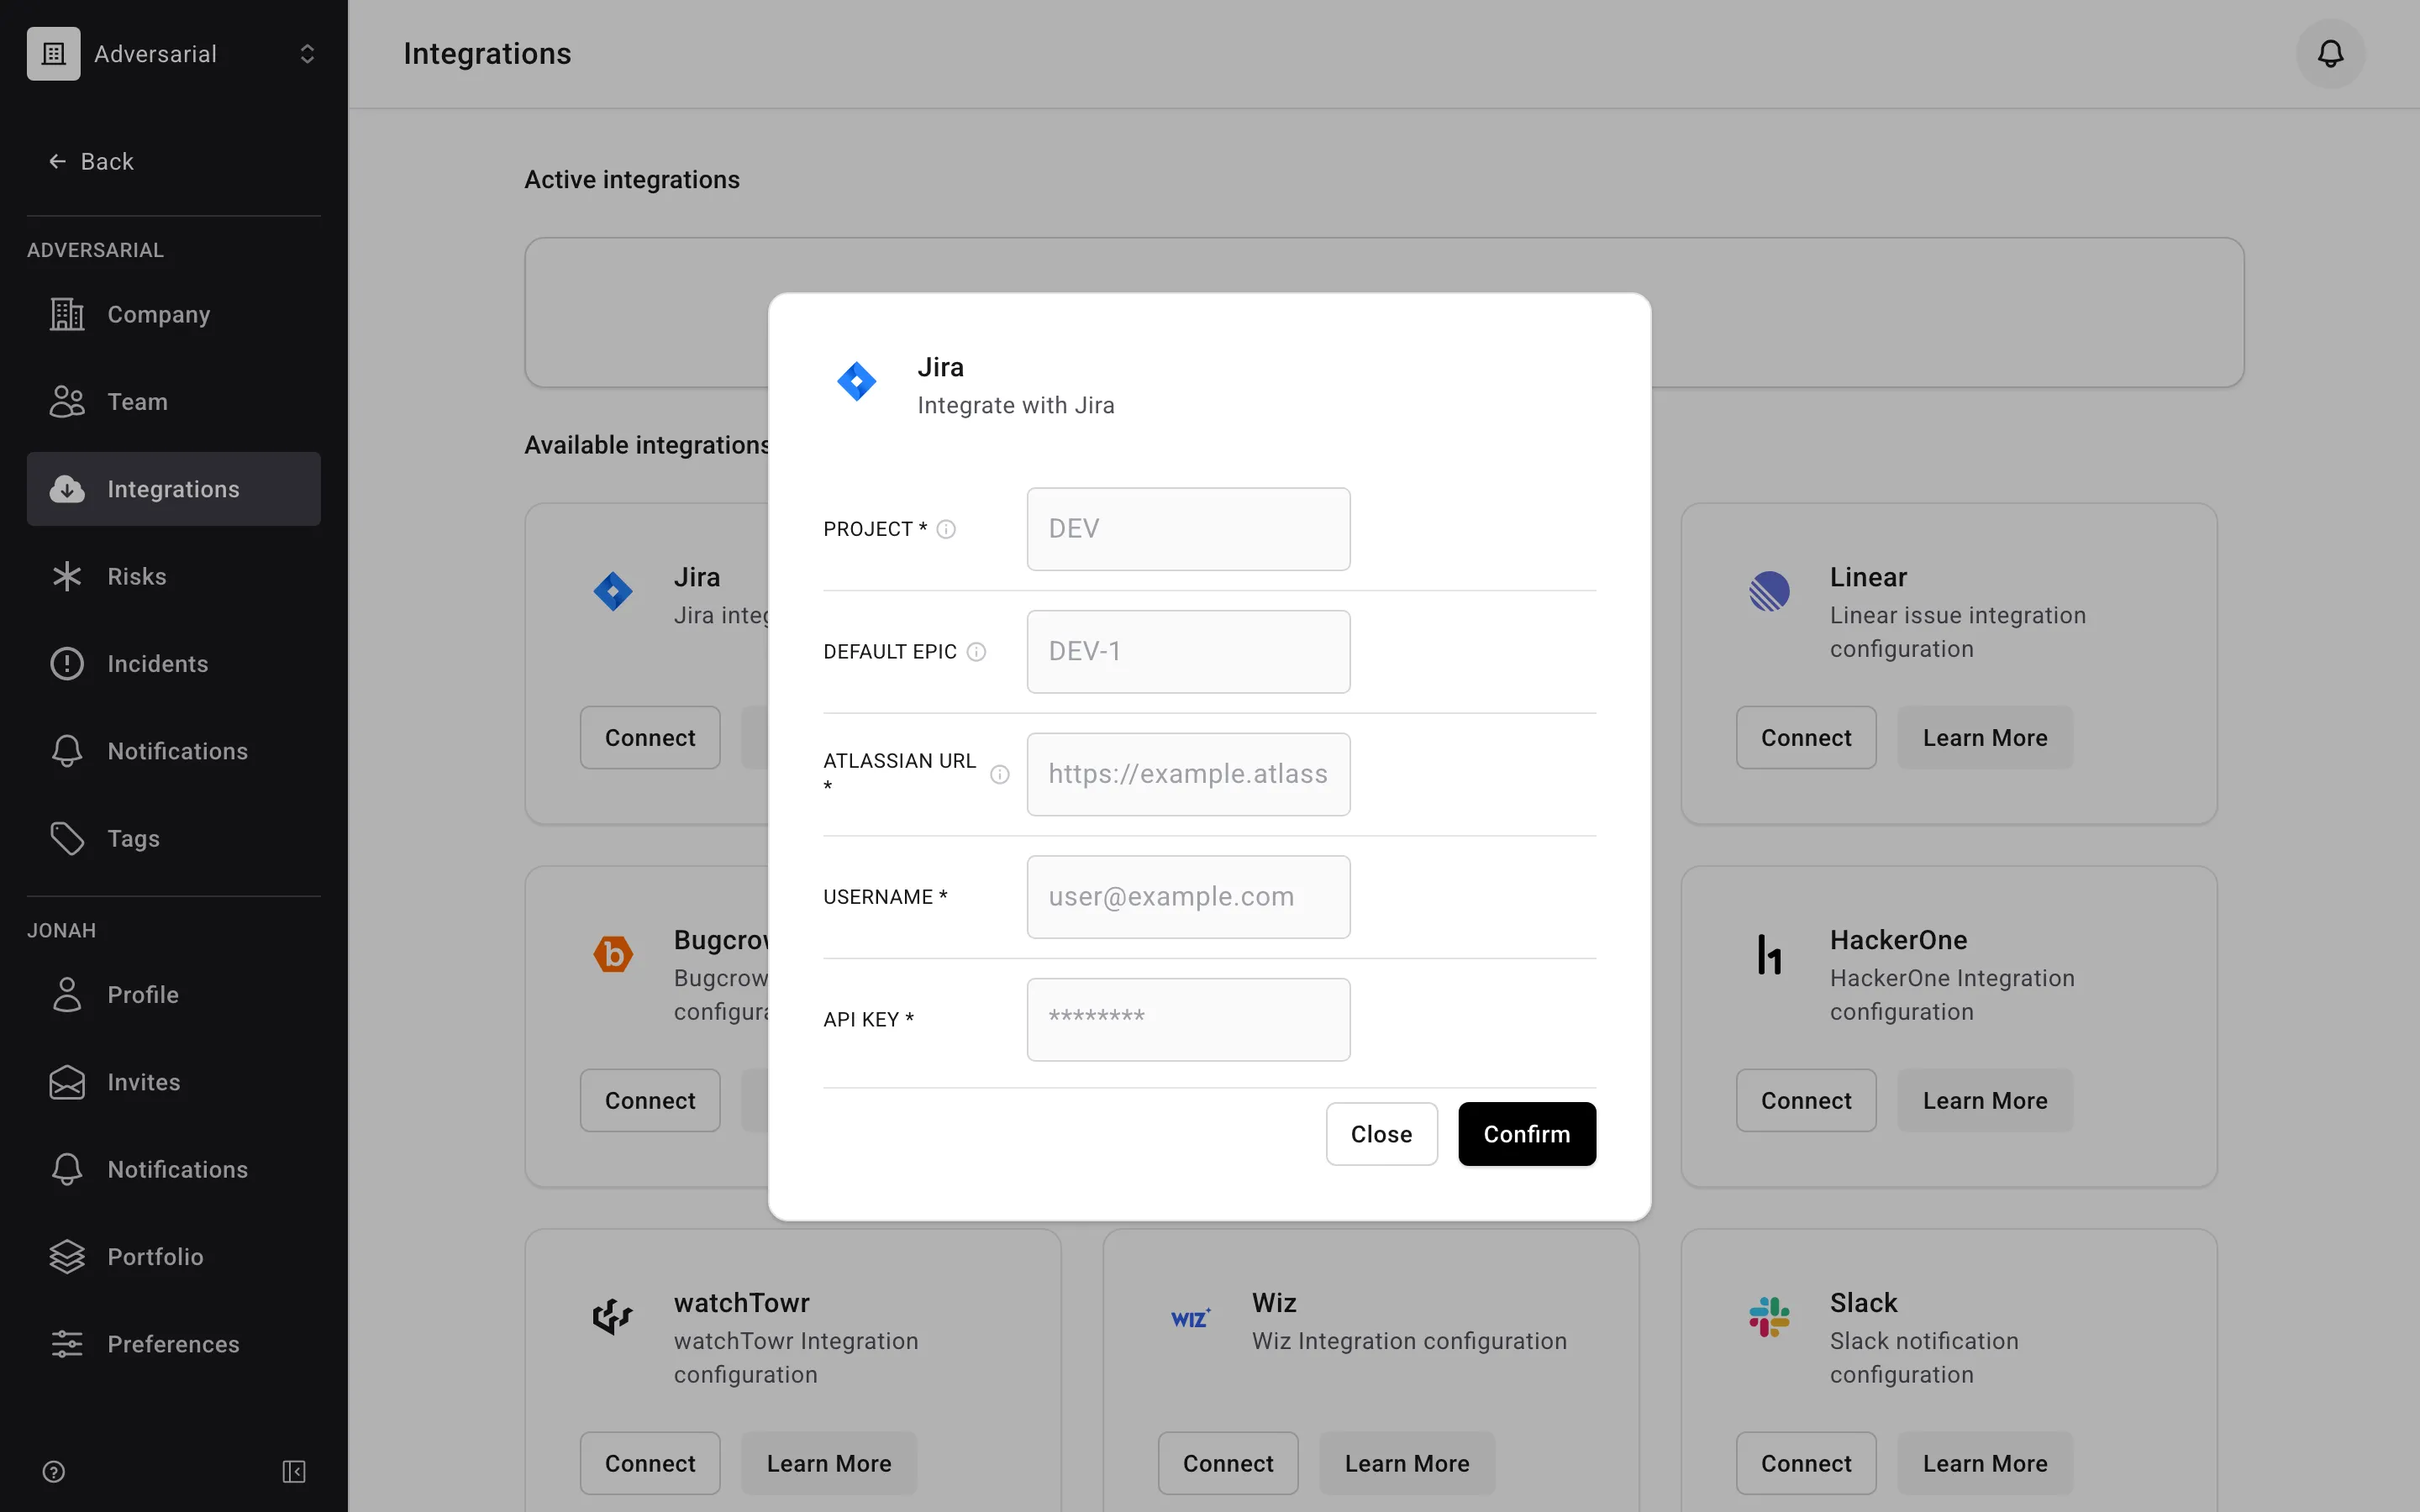Viewport: 2420px width, 1512px height.
Task: Confirm the Jira integration
Action: click(1526, 1134)
